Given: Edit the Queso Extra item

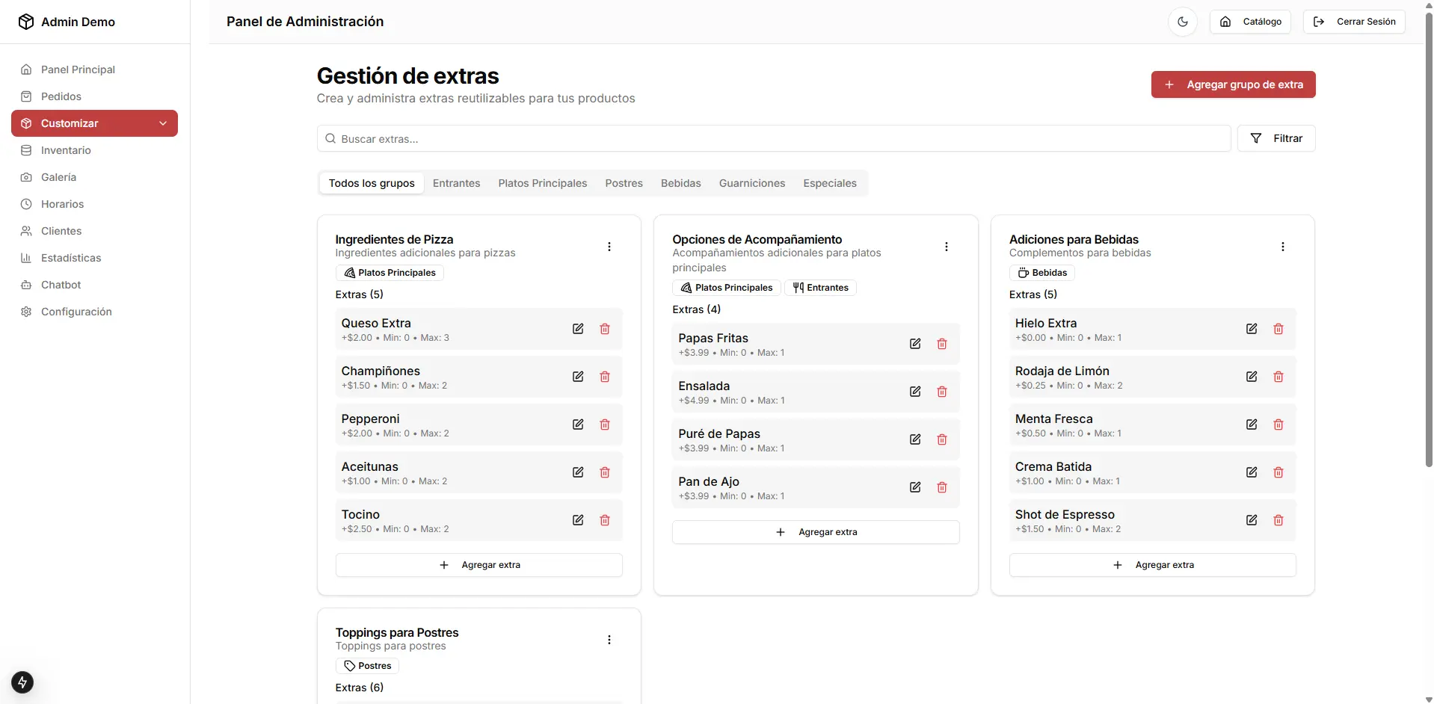Looking at the screenshot, I should [578, 329].
